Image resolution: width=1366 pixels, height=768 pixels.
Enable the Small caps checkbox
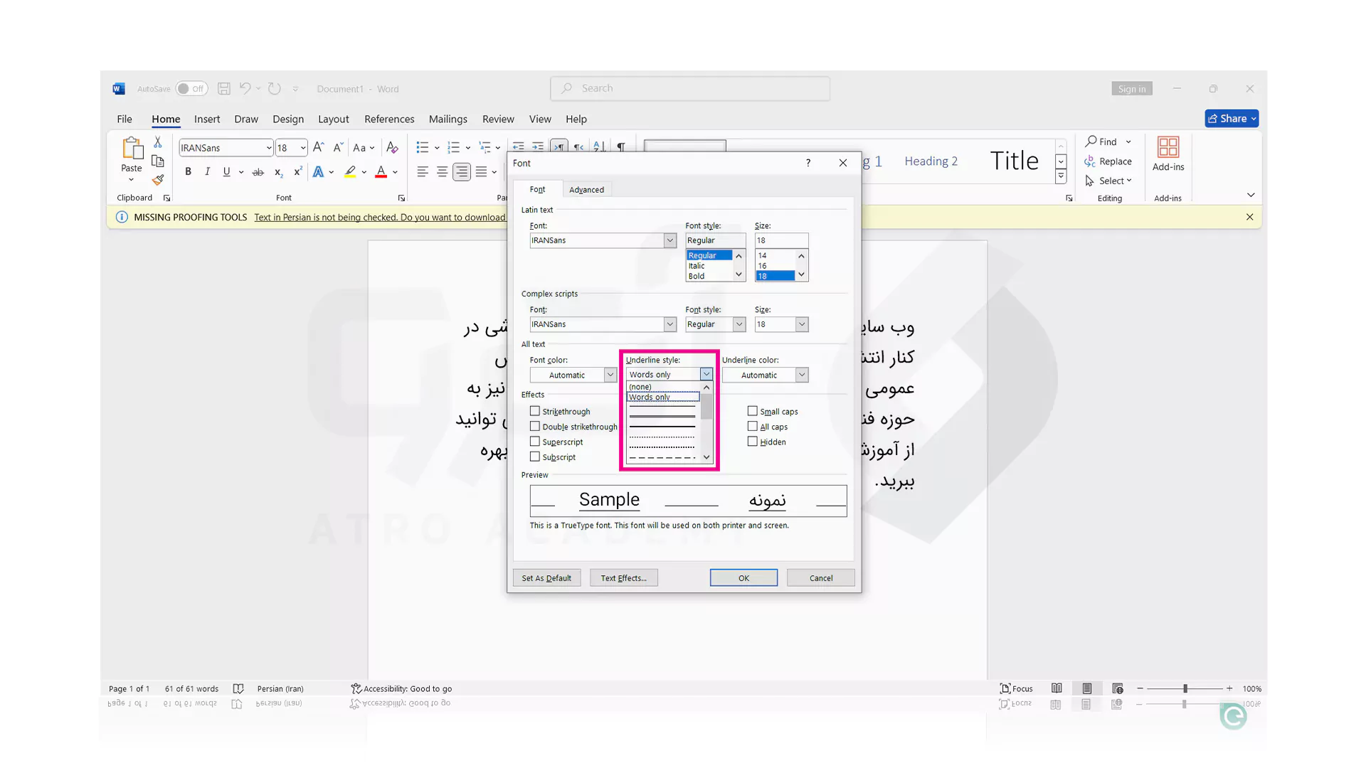point(753,411)
